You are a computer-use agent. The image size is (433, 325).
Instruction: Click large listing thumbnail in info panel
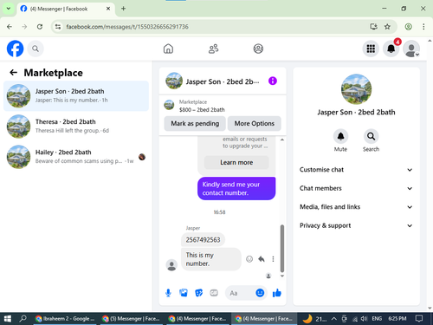point(356,89)
